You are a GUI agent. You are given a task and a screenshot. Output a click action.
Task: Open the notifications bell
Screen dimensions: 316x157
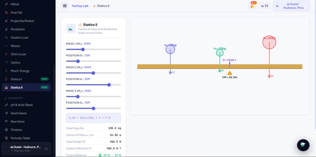pyautogui.click(x=252, y=6)
